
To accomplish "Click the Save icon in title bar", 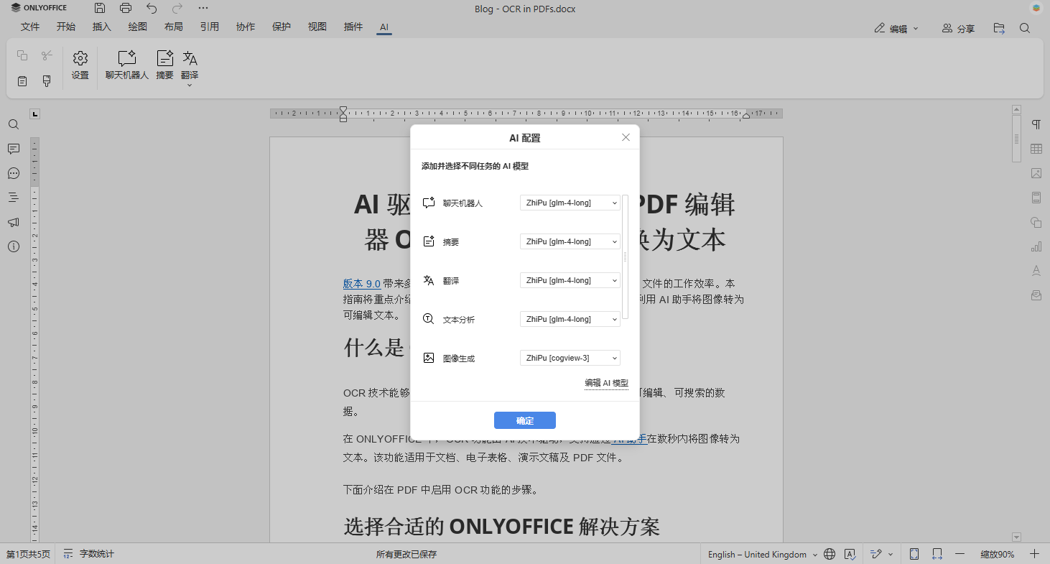I will (100, 9).
